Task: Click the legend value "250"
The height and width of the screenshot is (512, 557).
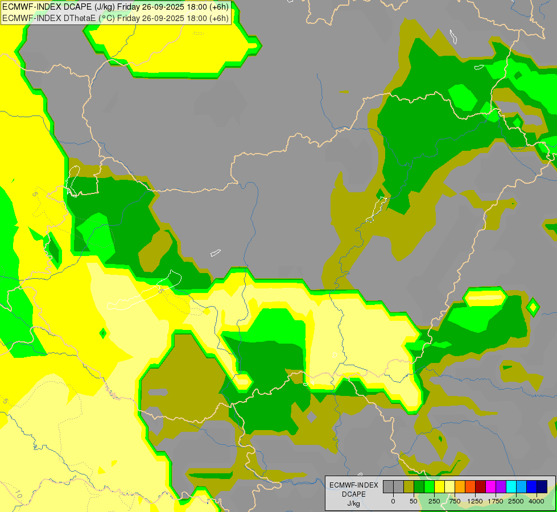Action: [434, 501]
